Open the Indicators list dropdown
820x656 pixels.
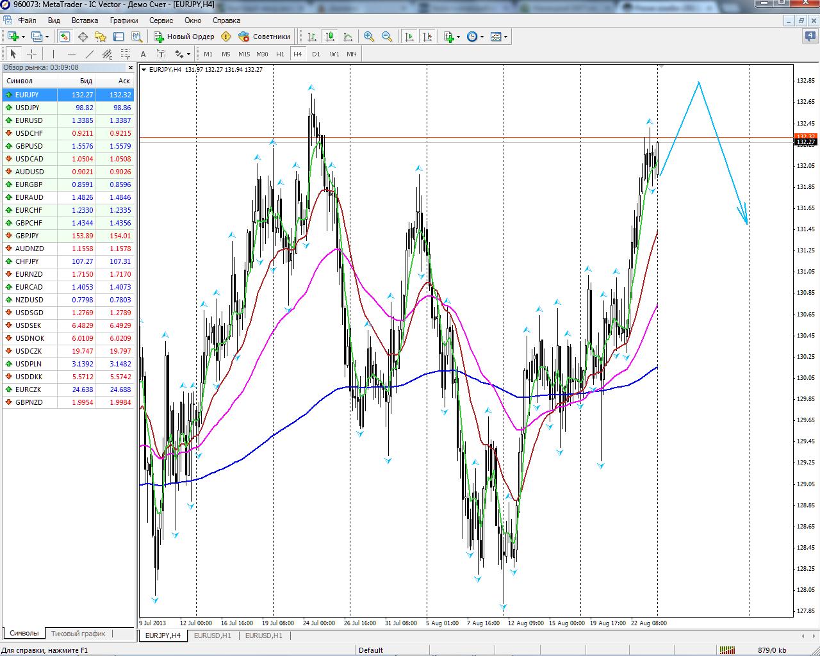click(x=451, y=37)
